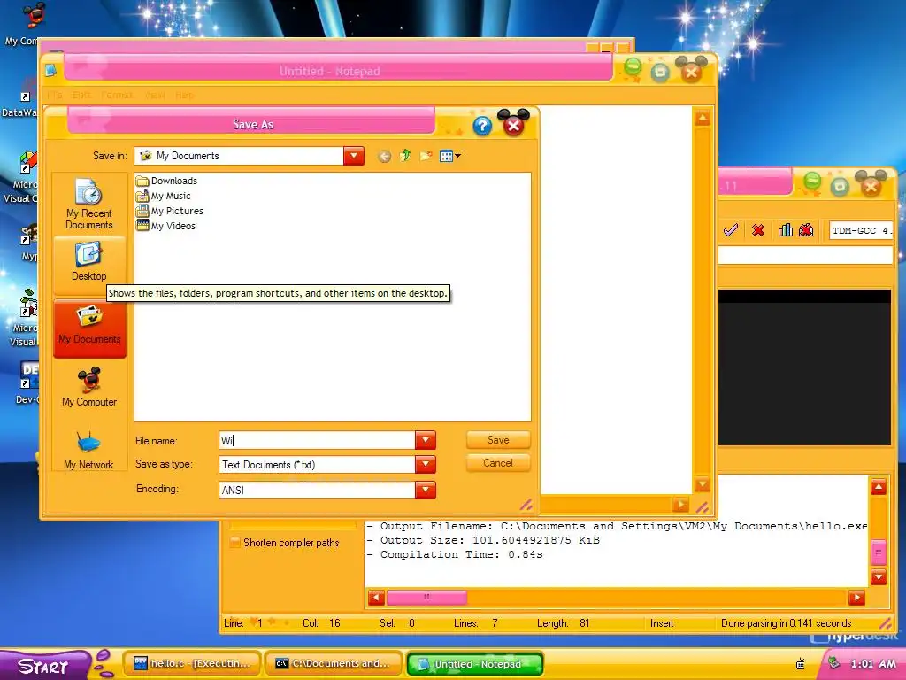This screenshot has height=680, width=906.
Task: Toggle Shorten compiler paths checkbox
Action: coord(235,543)
